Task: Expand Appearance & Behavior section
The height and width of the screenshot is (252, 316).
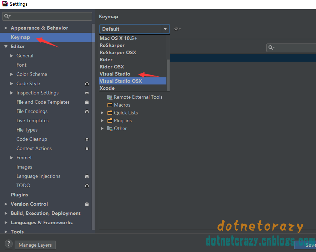Action: click(x=6, y=28)
